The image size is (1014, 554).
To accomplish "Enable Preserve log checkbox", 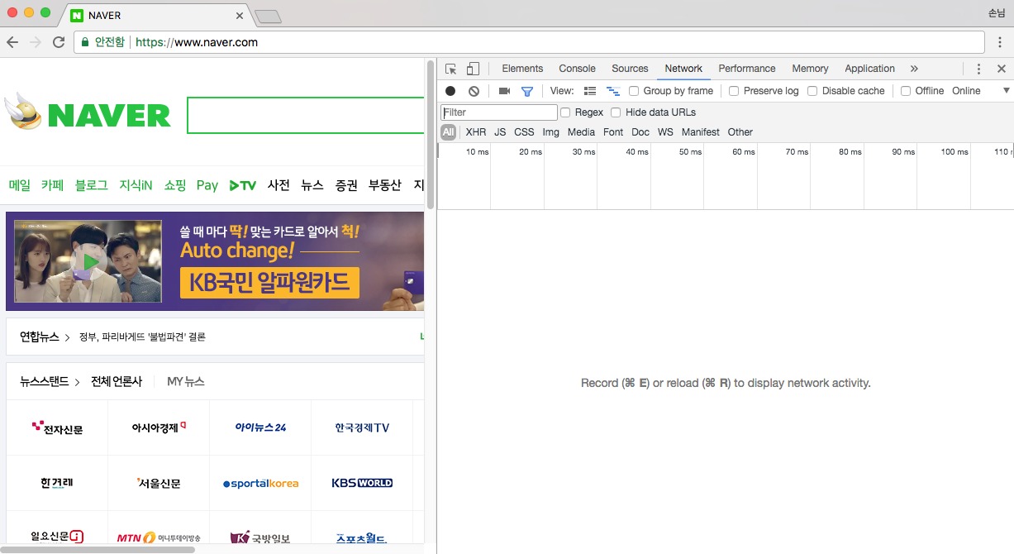I will point(734,91).
